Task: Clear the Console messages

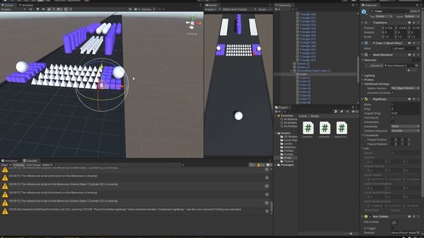Action: tap(4, 165)
